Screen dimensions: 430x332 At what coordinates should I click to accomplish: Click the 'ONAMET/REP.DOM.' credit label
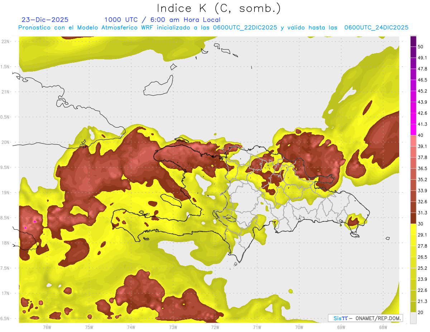pos(377,318)
